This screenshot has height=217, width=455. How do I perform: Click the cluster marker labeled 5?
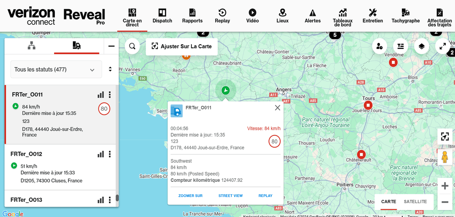click(x=335, y=35)
